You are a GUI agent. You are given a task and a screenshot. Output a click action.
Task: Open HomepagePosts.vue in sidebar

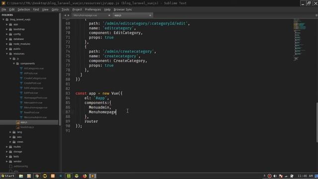[x=35, y=98]
